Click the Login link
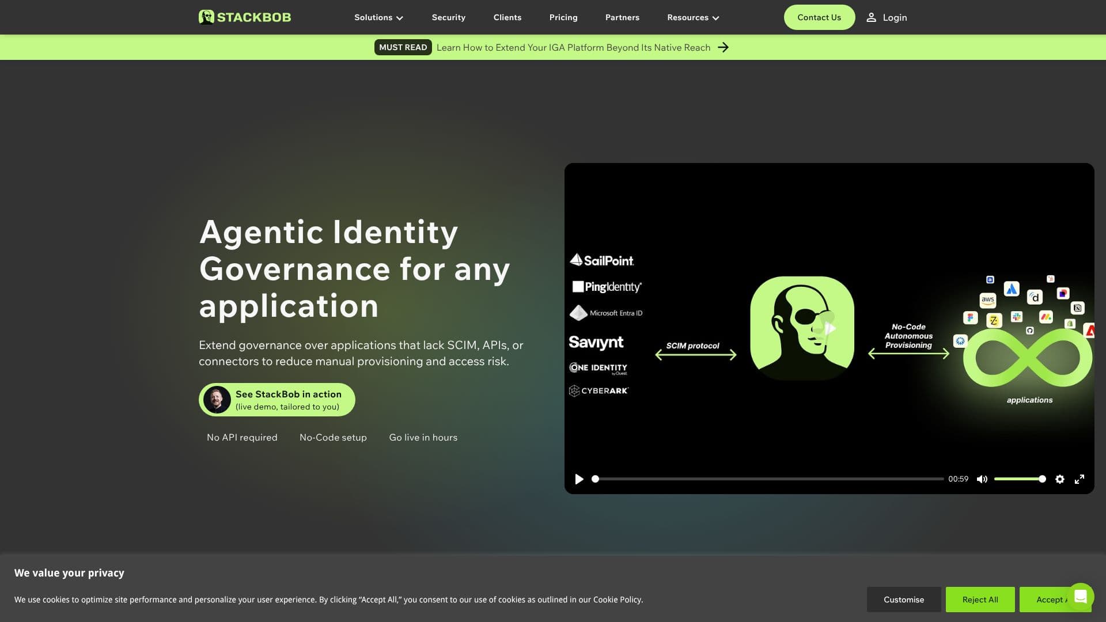Image resolution: width=1106 pixels, height=622 pixels. [895, 17]
